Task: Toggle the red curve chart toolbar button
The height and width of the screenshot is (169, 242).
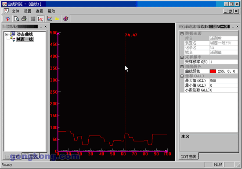Action: point(40,19)
